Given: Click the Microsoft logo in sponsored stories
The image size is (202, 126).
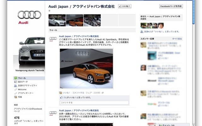Looking at the screenshot, I should 152,81.
